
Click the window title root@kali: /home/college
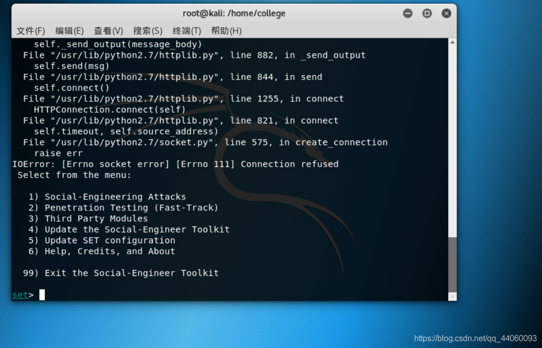[234, 14]
